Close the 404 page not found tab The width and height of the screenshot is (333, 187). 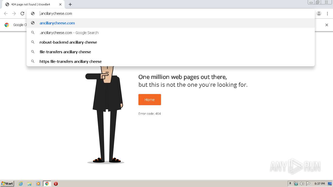[x=60, y=4]
